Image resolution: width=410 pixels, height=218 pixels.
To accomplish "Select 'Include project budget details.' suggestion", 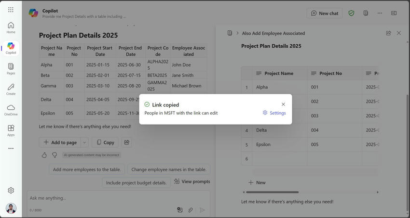I will (x=136, y=182).
